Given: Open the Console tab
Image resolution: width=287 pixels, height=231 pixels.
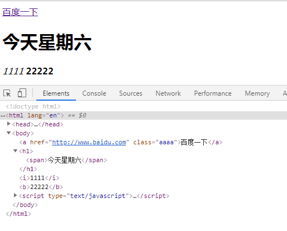Looking at the screenshot, I should pos(94,93).
